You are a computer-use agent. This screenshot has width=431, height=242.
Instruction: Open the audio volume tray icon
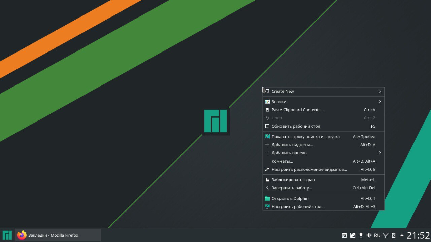[x=369, y=235]
